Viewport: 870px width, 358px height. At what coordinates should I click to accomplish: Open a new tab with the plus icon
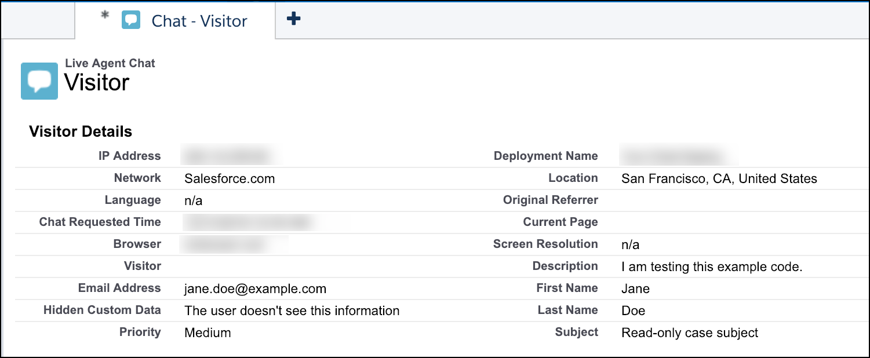(294, 19)
